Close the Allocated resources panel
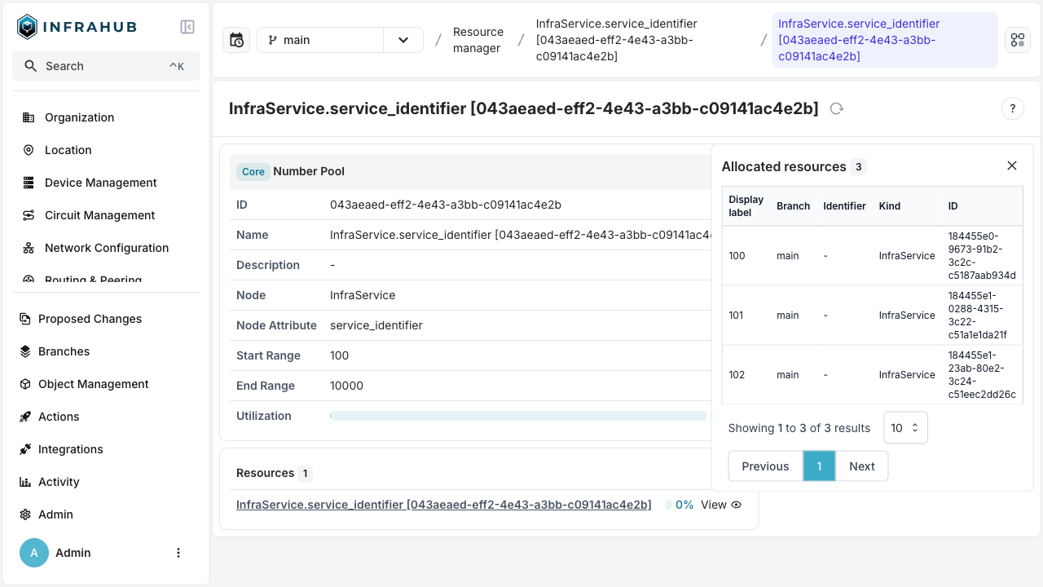The image size is (1043, 587). click(x=1012, y=166)
